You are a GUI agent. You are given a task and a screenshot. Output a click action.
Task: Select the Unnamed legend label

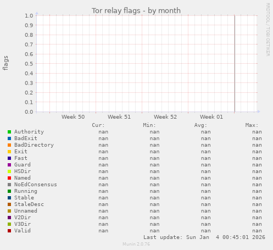click(x=26, y=211)
